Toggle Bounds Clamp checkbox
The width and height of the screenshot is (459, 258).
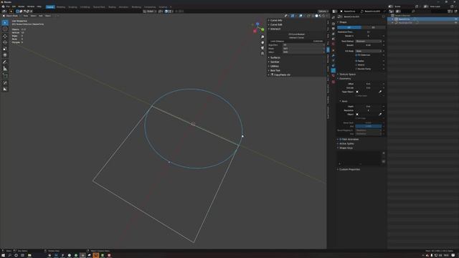tap(356, 69)
